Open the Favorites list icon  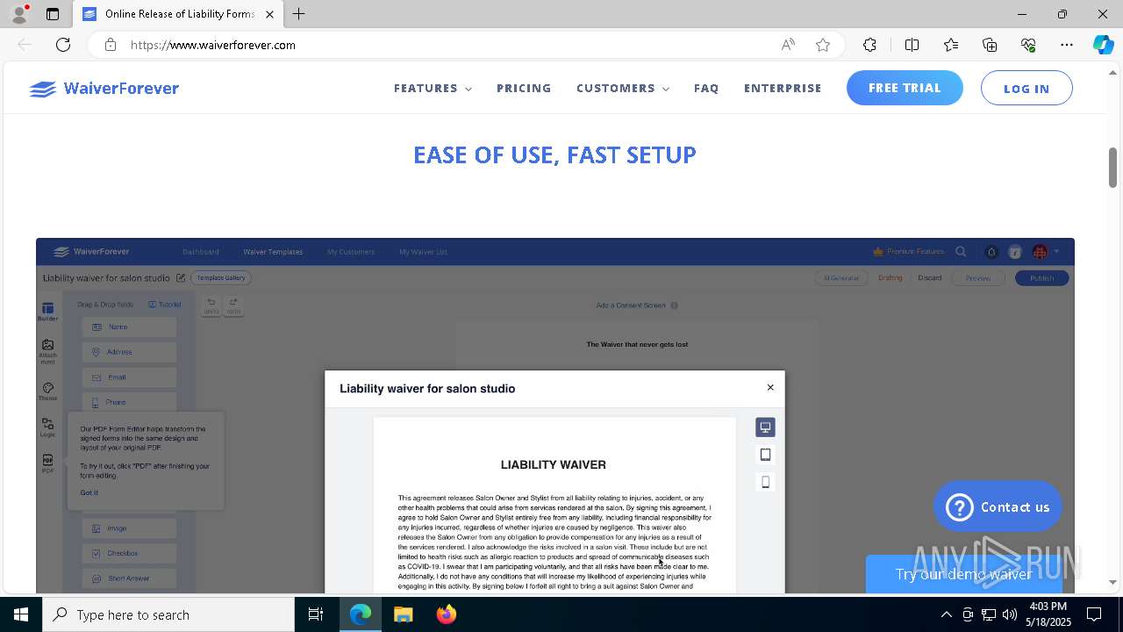coord(951,45)
